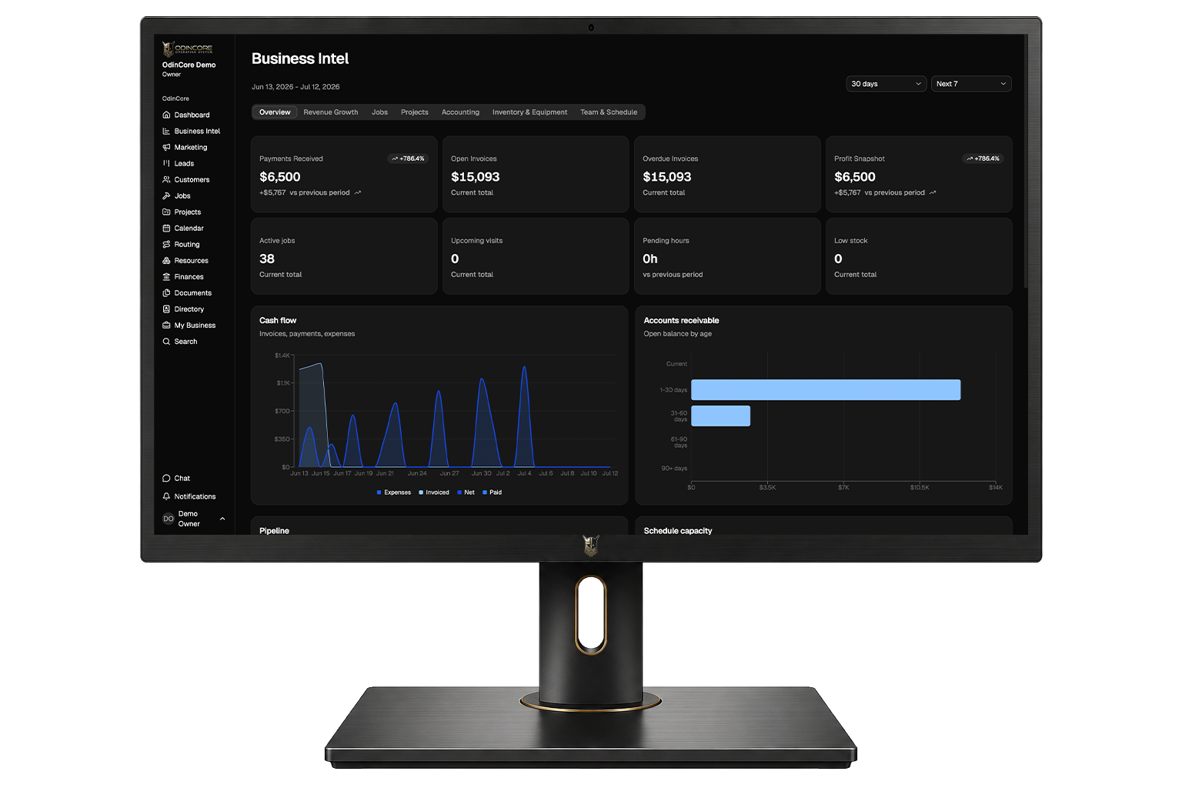This screenshot has width=1182, height=788.
Task: Toggle the Expenses legend swatch
Action: 379,492
